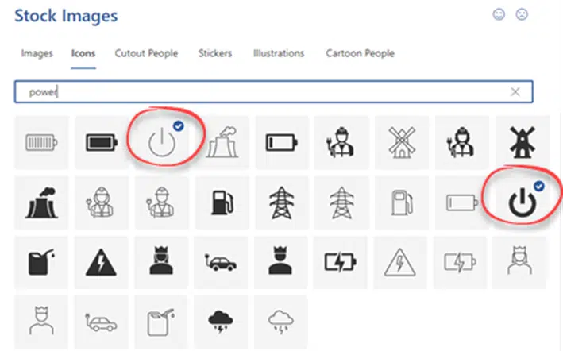Switch to the Images tab

pyautogui.click(x=37, y=53)
